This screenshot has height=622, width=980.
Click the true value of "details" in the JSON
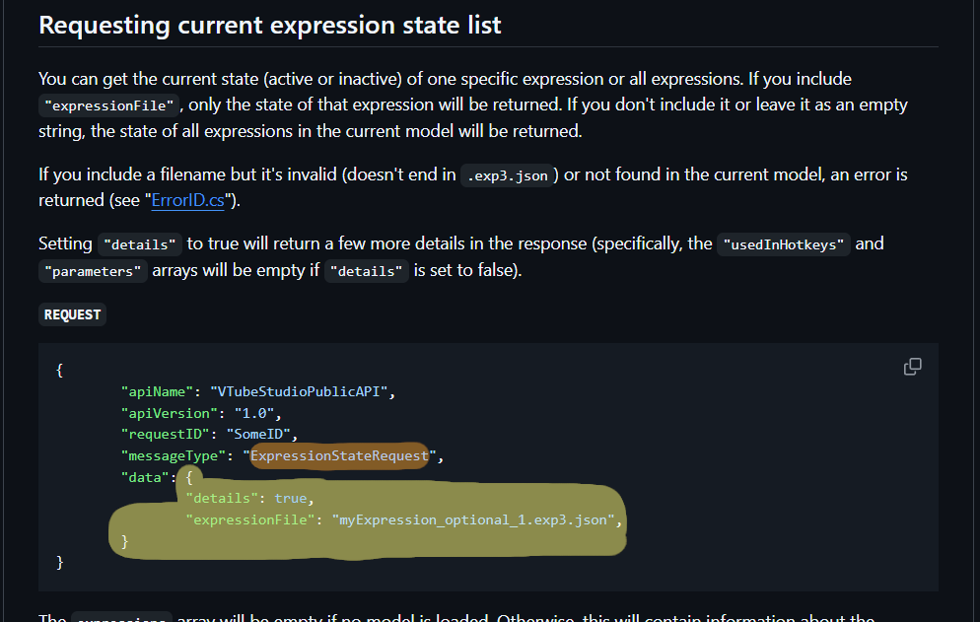point(292,498)
